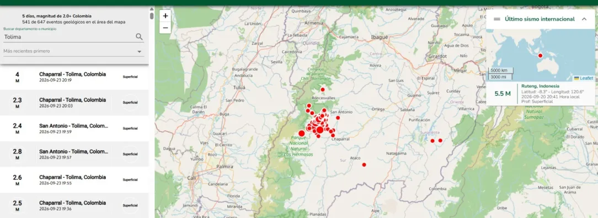Select the 2.4 M San Antonio event at 19:59
The height and width of the screenshot is (218, 598).
74,128
